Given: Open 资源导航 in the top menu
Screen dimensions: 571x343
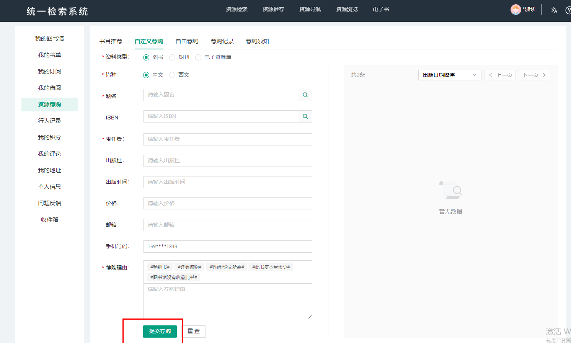Looking at the screenshot, I should coord(310,9).
